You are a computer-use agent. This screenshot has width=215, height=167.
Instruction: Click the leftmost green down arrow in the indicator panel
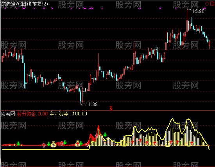click(x=18, y=144)
